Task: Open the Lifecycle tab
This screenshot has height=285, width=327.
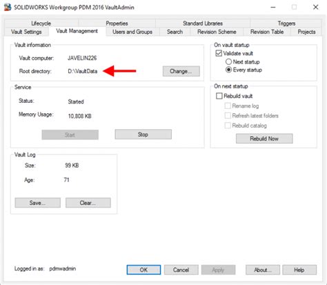Action: pos(41,23)
